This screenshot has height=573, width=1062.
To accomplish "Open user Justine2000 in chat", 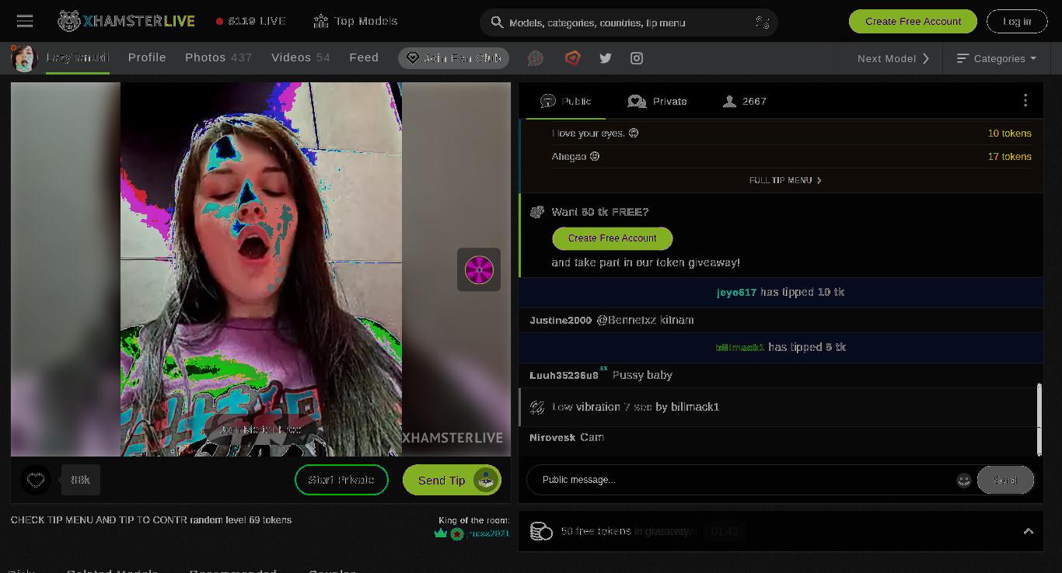I will click(561, 321).
